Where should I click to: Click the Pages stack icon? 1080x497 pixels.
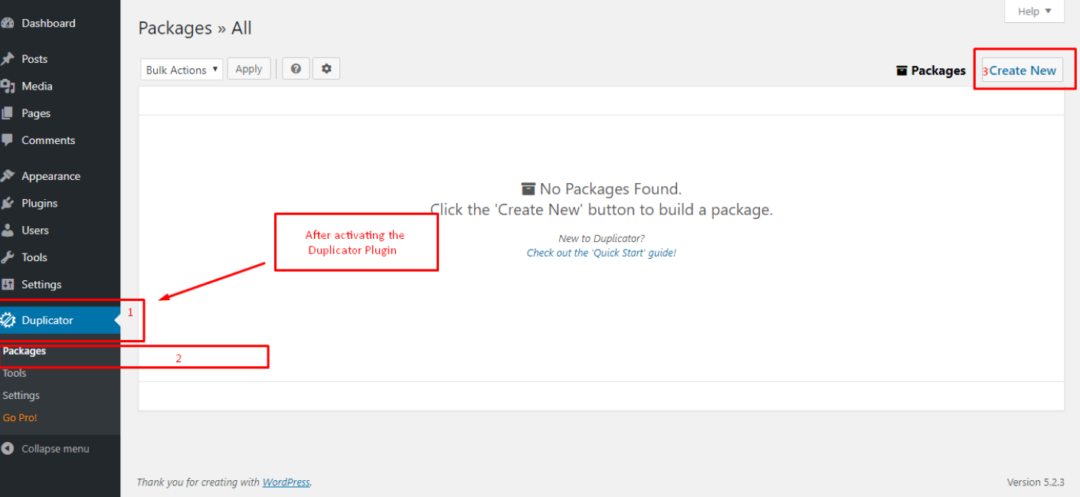point(8,113)
